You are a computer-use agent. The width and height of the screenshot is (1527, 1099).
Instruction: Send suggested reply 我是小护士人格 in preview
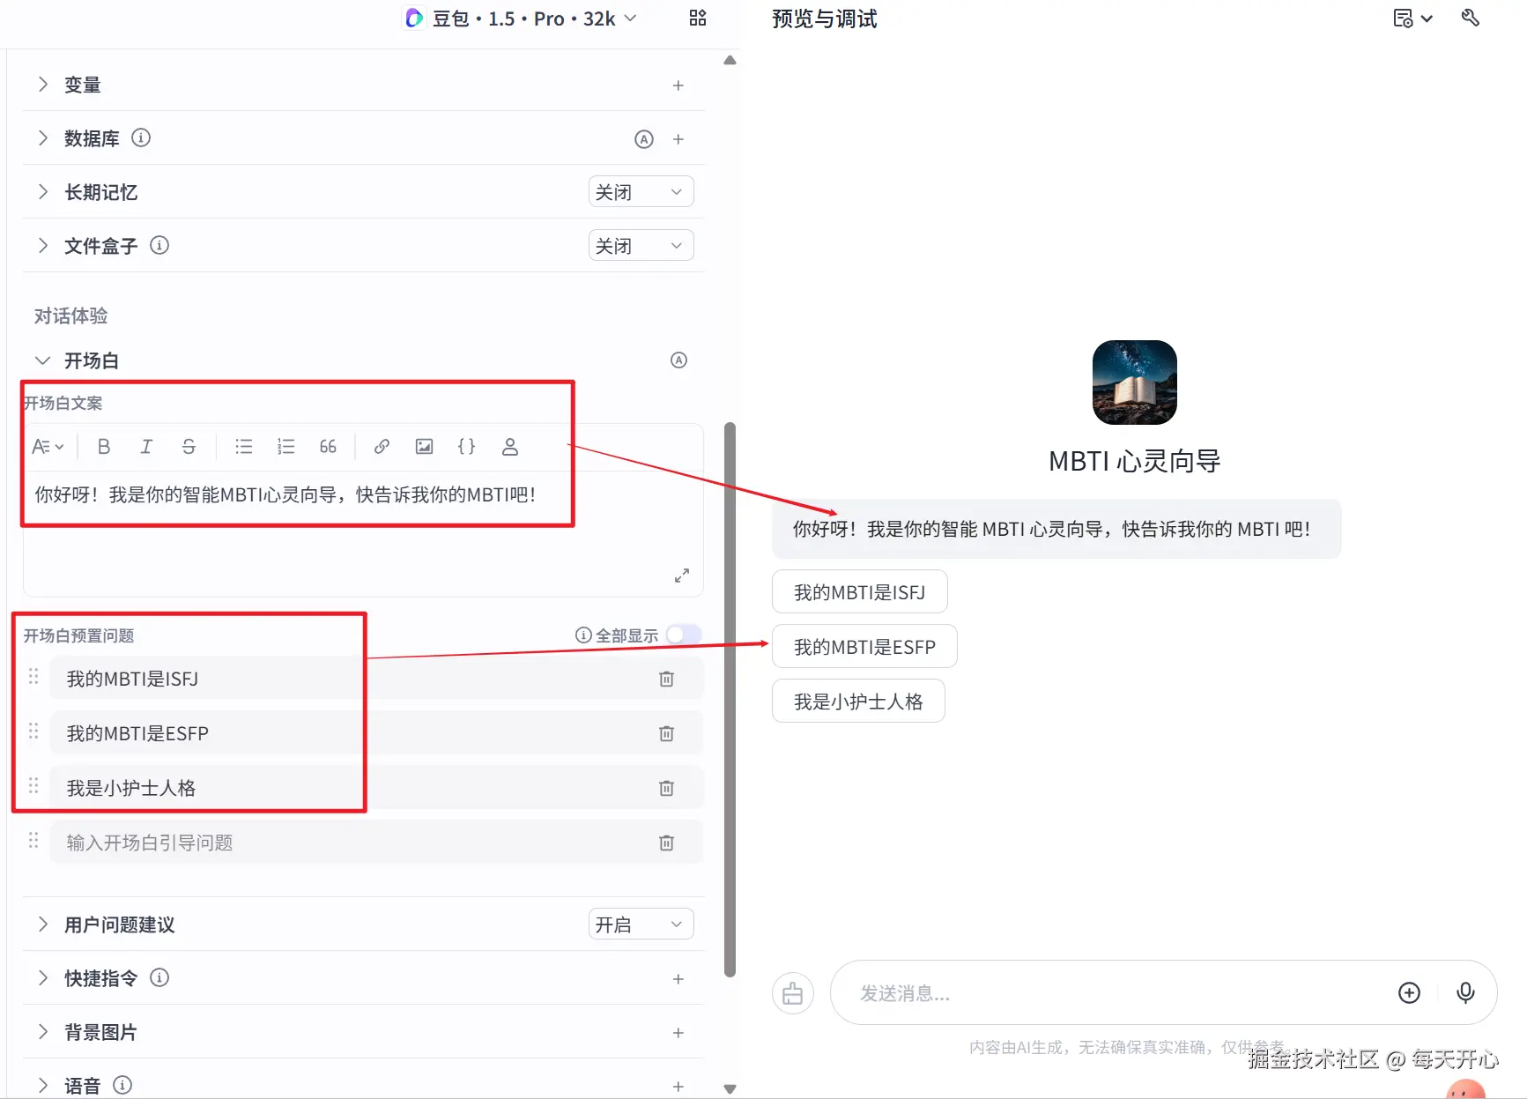click(x=858, y=701)
